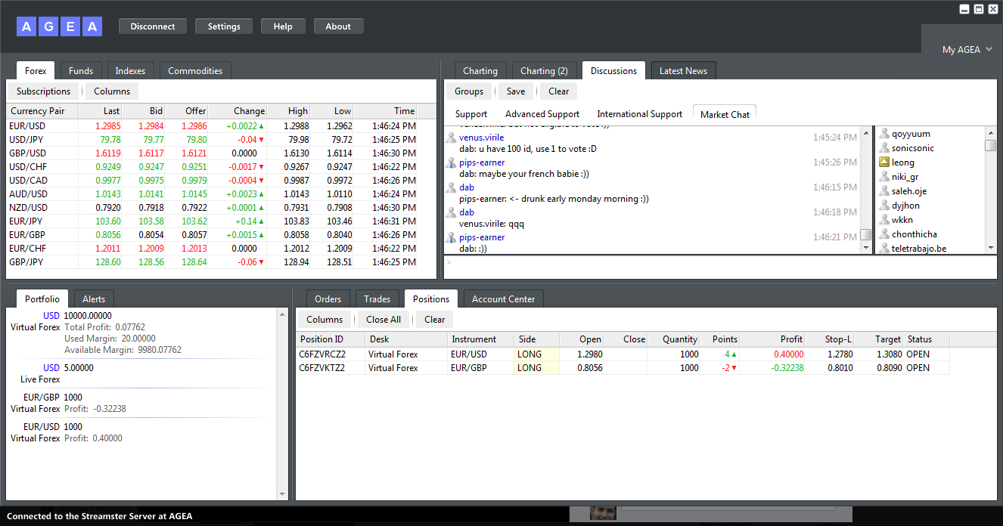Screen dimensions: 1003x526
Task: Click the user icon beside wkkn
Action: pos(883,220)
